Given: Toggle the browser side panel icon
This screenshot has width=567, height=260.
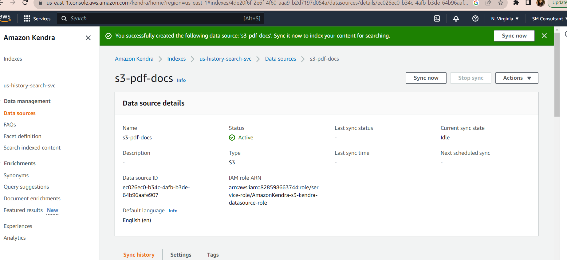Looking at the screenshot, I should click(x=528, y=3).
